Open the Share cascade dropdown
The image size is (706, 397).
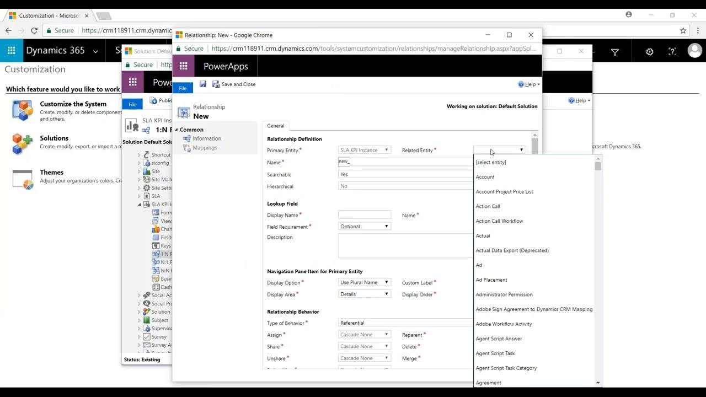(365, 346)
